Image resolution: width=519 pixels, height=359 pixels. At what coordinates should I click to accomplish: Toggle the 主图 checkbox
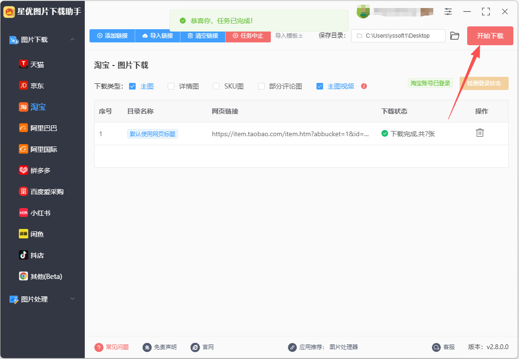click(132, 86)
